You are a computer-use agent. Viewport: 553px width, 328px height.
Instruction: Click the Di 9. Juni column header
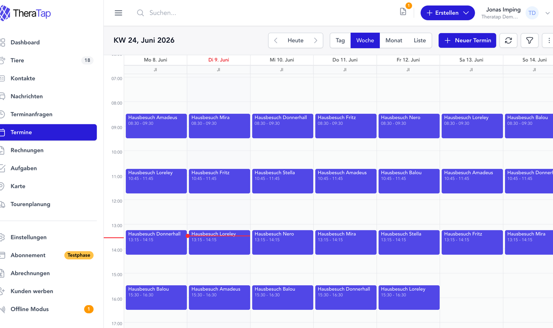tap(219, 60)
